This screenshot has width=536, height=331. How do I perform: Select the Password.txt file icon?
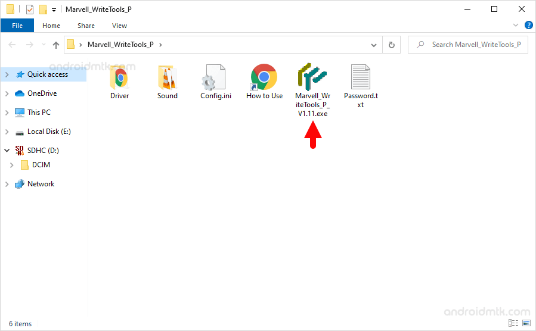click(361, 77)
